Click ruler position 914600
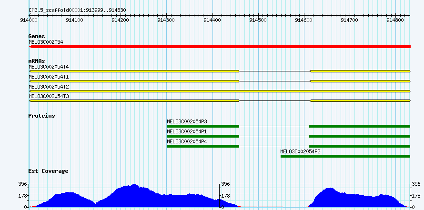424x210 pixels. click(x=304, y=20)
